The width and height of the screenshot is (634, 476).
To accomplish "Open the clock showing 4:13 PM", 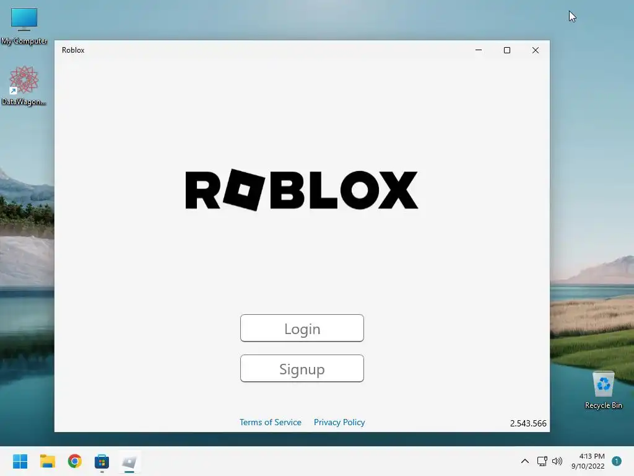I will tap(588, 461).
